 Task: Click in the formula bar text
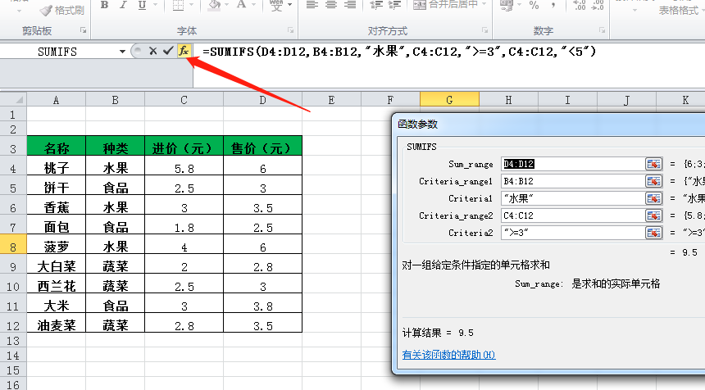point(399,52)
